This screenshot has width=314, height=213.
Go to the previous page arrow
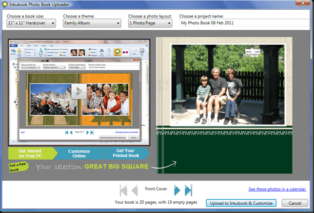click(x=135, y=190)
